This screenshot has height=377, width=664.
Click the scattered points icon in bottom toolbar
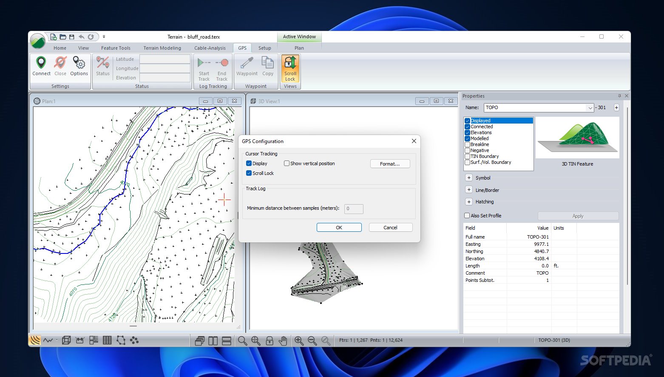click(134, 340)
